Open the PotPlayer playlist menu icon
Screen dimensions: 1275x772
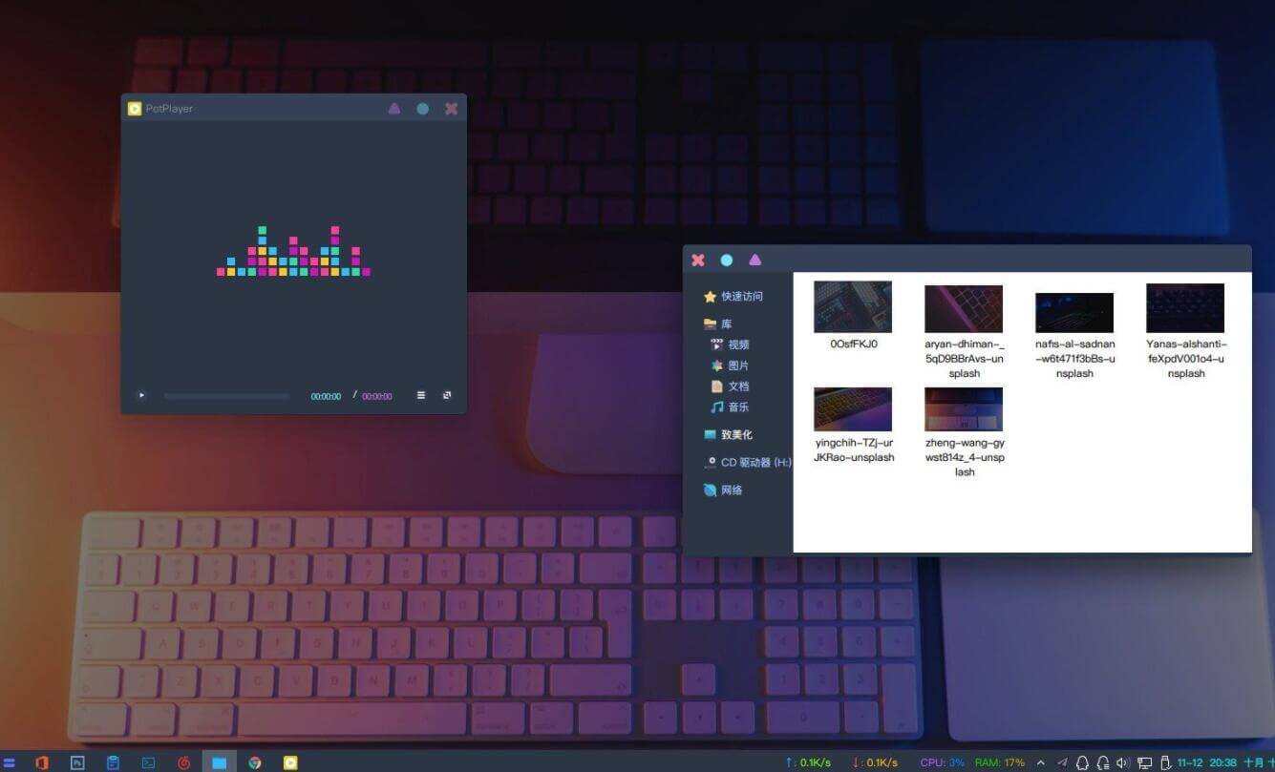pyautogui.click(x=420, y=395)
